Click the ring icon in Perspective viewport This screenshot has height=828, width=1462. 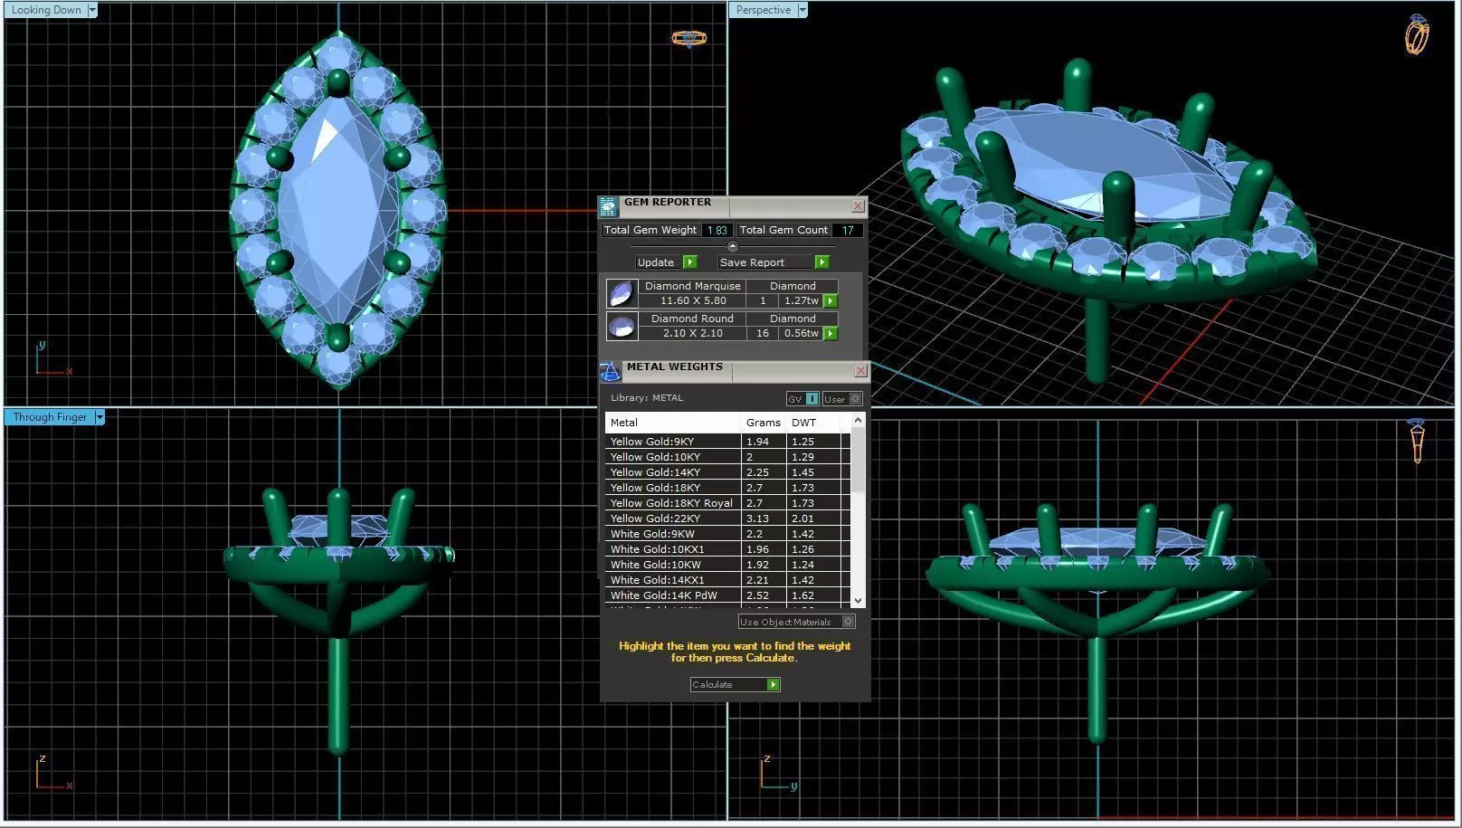pyautogui.click(x=1417, y=35)
